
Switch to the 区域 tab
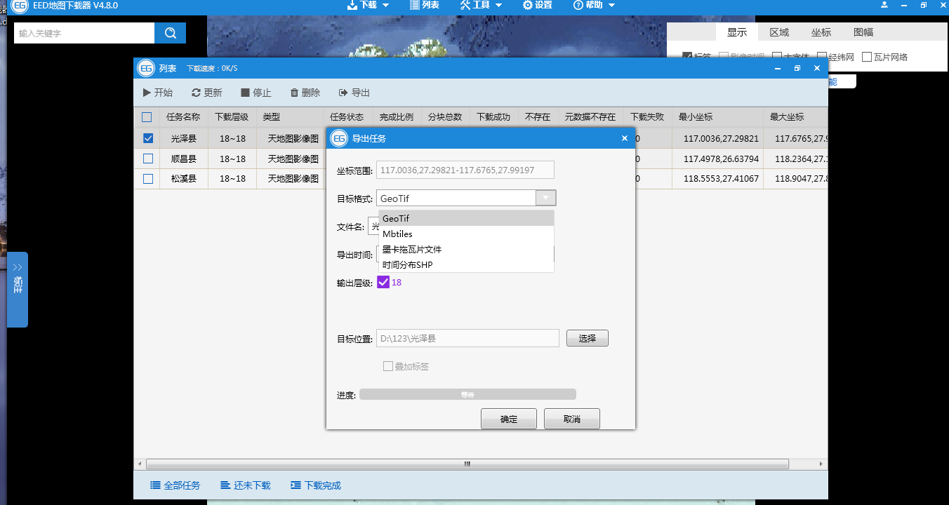pyautogui.click(x=779, y=32)
